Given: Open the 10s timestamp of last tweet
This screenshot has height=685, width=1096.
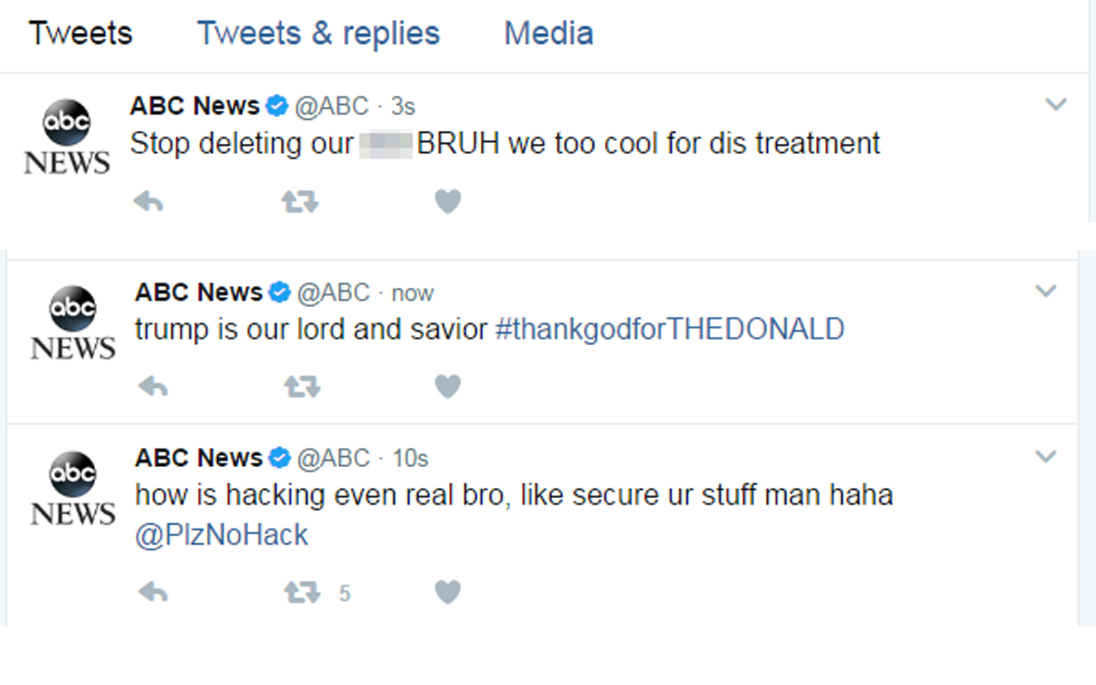Looking at the screenshot, I should (x=410, y=458).
